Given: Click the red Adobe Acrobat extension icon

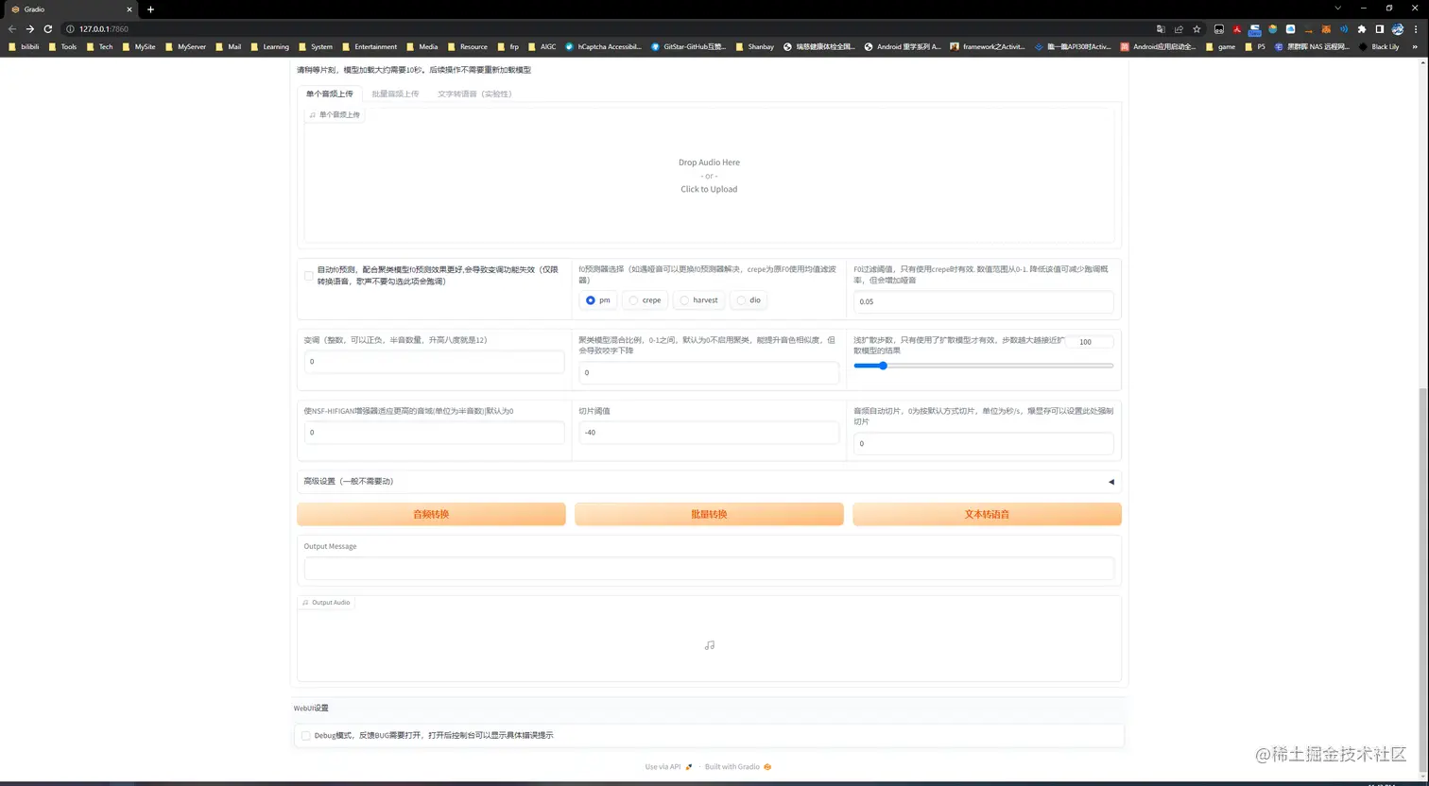Looking at the screenshot, I should point(1236,29).
